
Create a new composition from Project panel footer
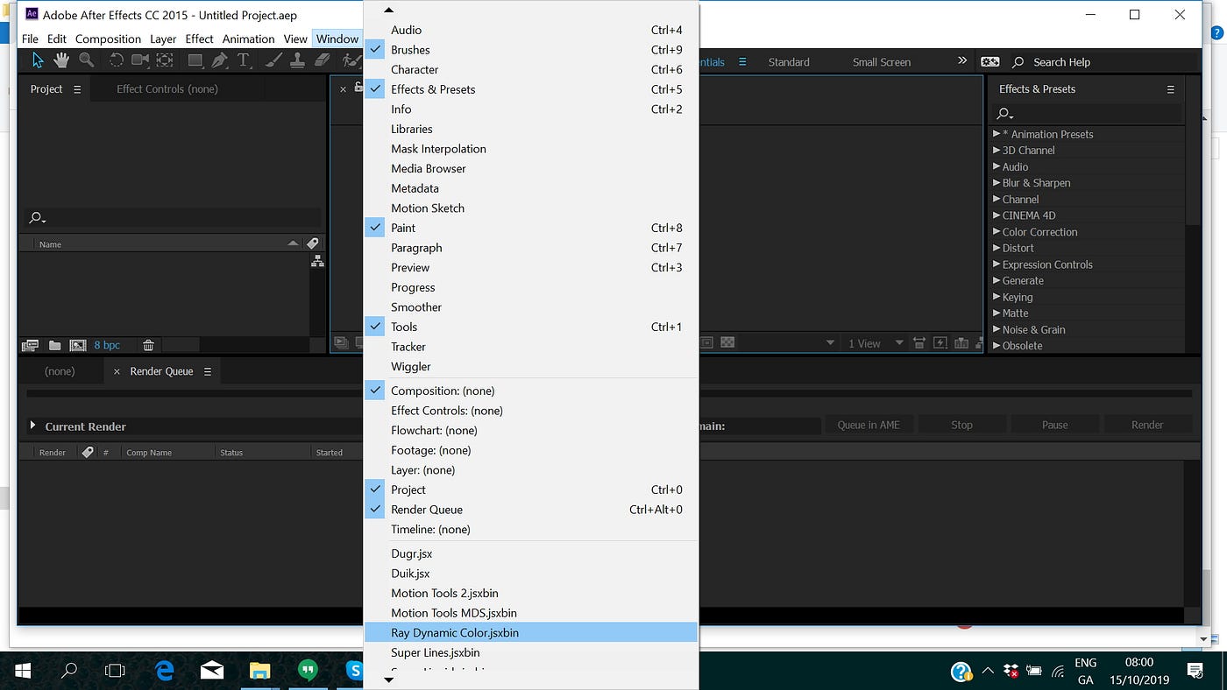[78, 345]
